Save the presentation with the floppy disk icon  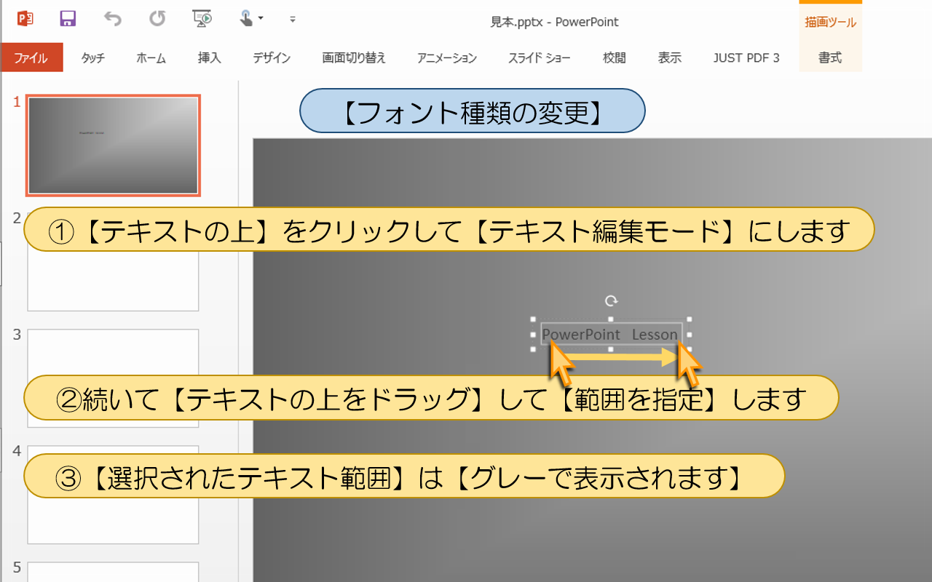68,19
